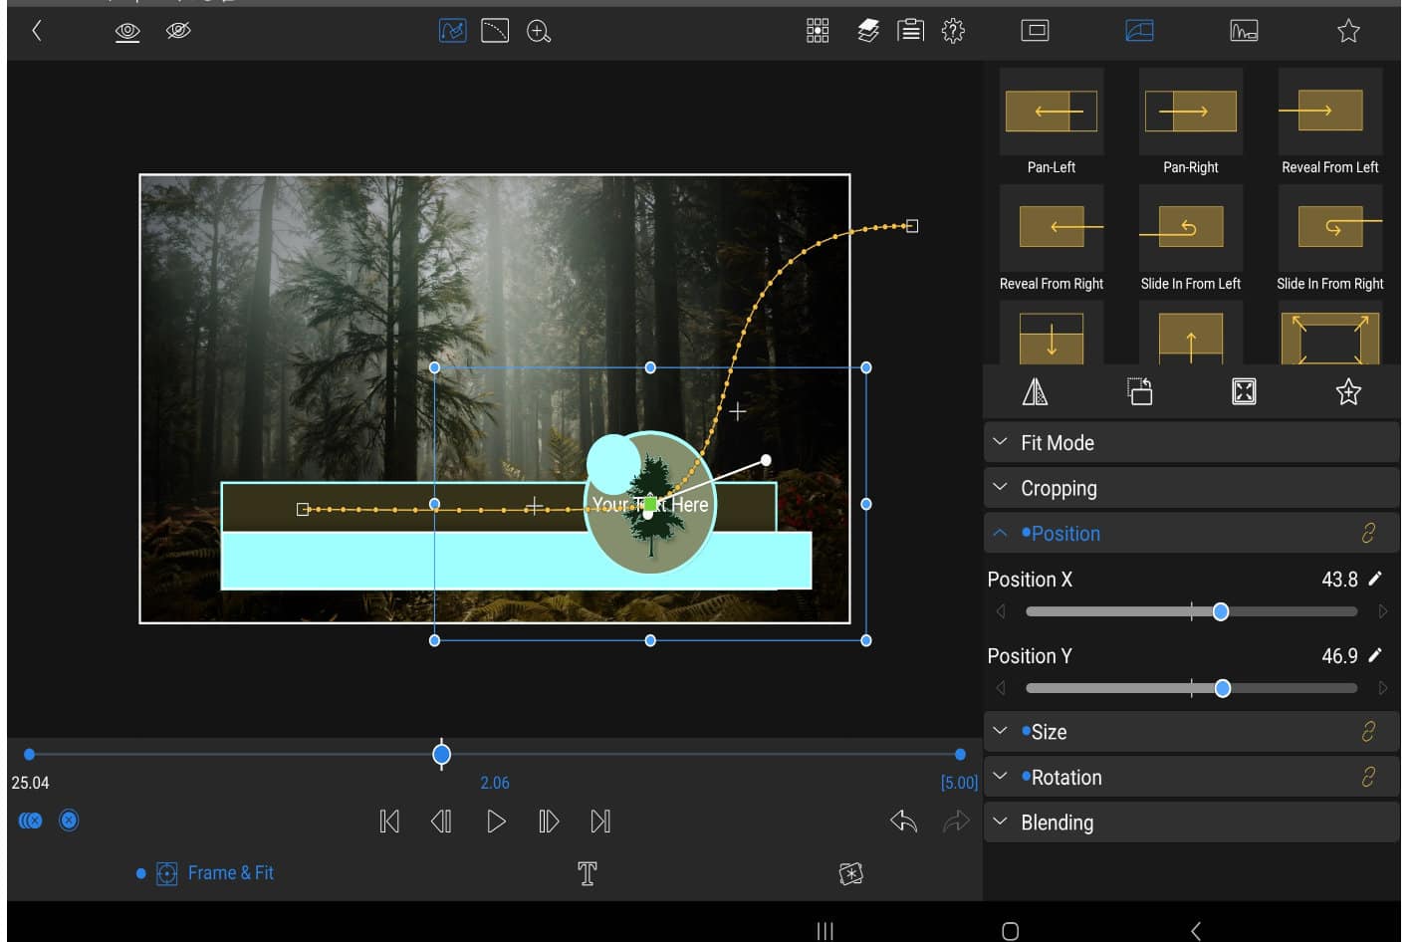Click the Position Y slider handle
The image size is (1414, 942).
pos(1223,688)
